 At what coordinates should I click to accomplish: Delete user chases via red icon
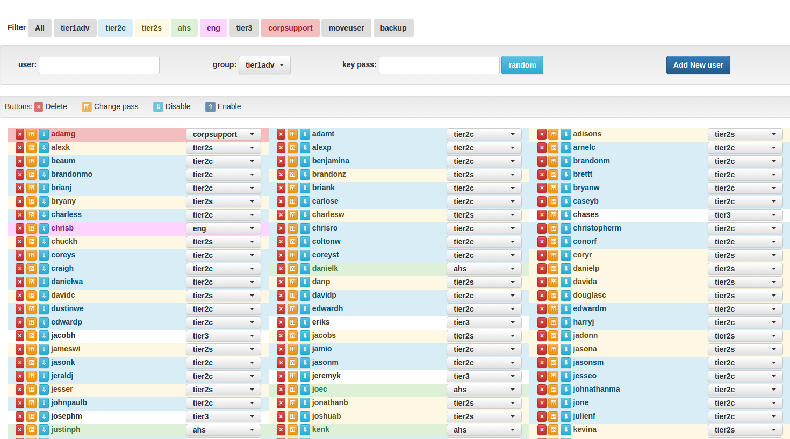tap(542, 215)
